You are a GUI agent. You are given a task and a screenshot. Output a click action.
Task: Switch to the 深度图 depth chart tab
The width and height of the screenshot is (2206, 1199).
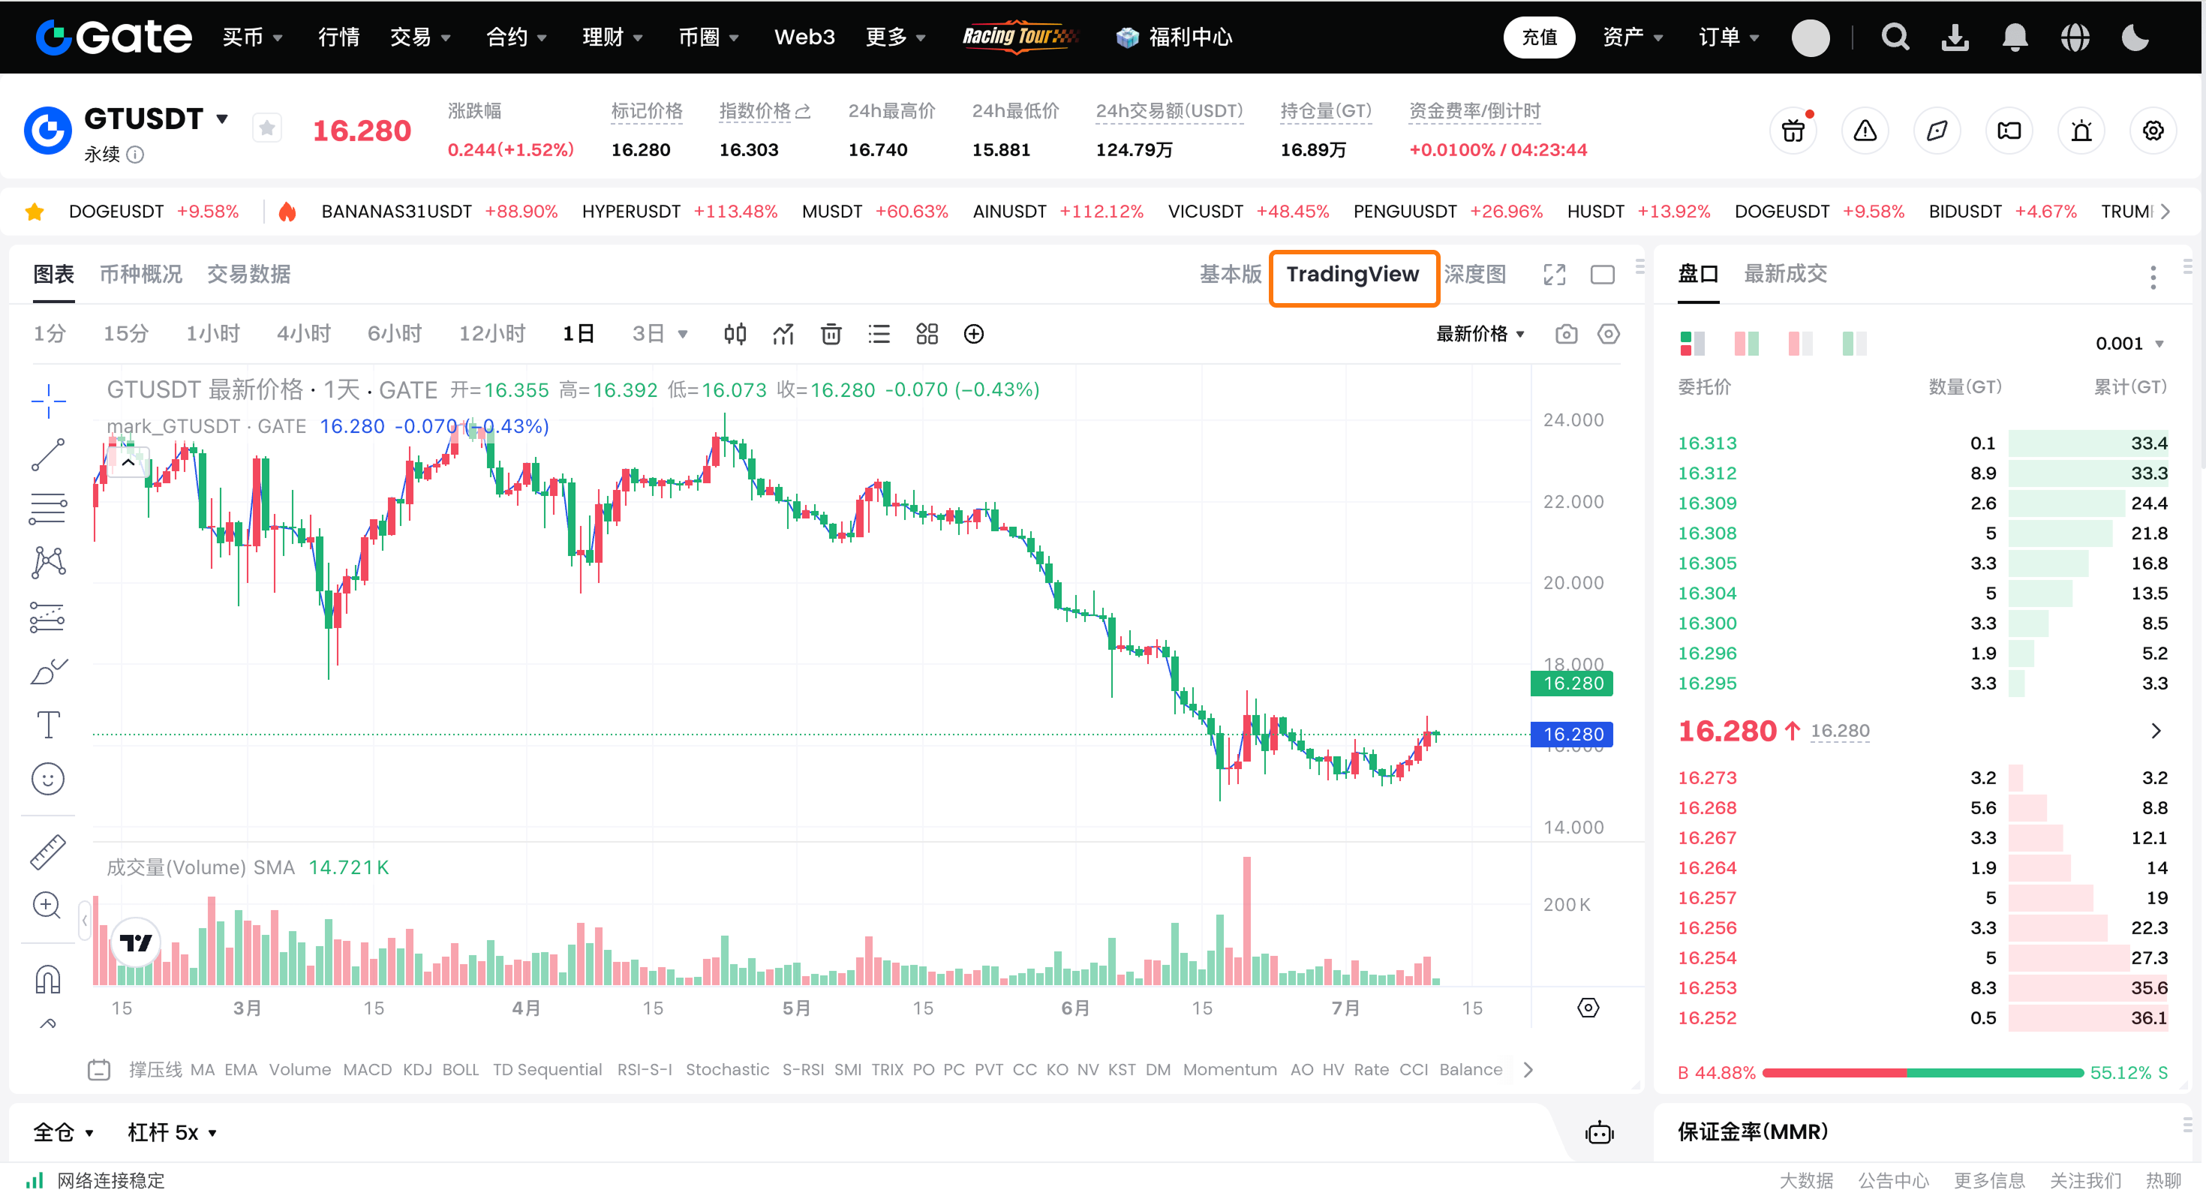tap(1474, 274)
